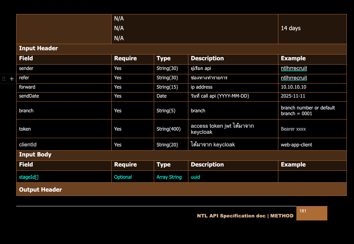
Task: Click the '2025-11-11' sendDate example cell
Action: click(293, 96)
